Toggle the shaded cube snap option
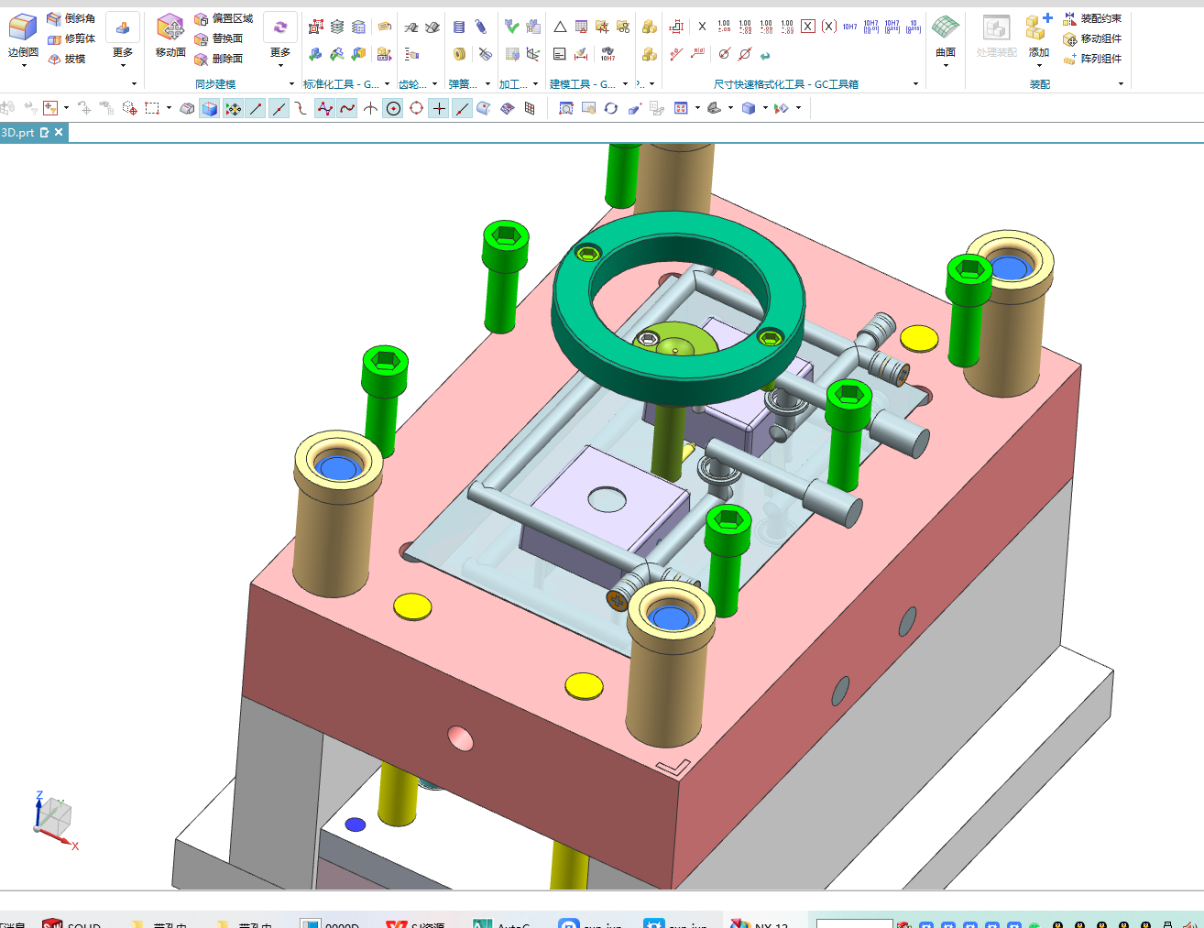The image size is (1204, 928). [210, 108]
